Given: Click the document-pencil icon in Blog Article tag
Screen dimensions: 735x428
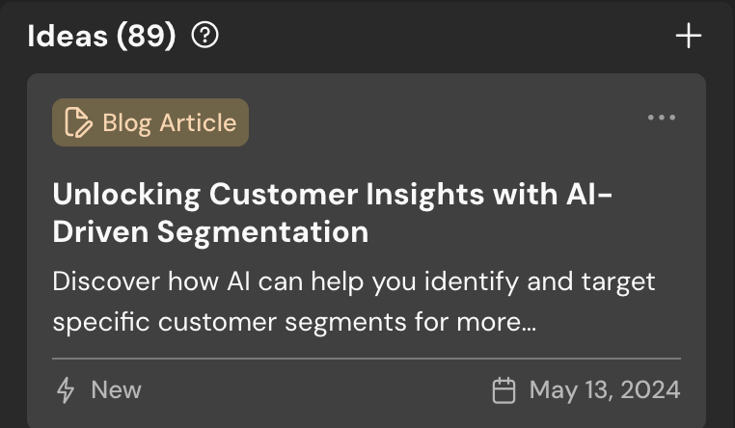Looking at the screenshot, I should [x=78, y=122].
